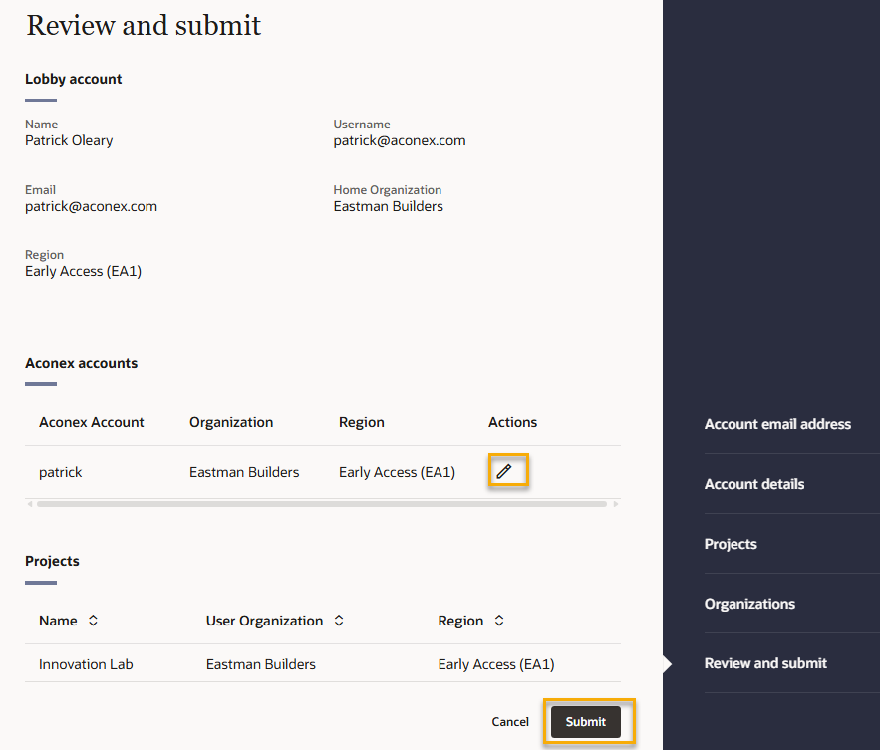
Task: Sort projects by Name column arrows
Action: click(94, 621)
